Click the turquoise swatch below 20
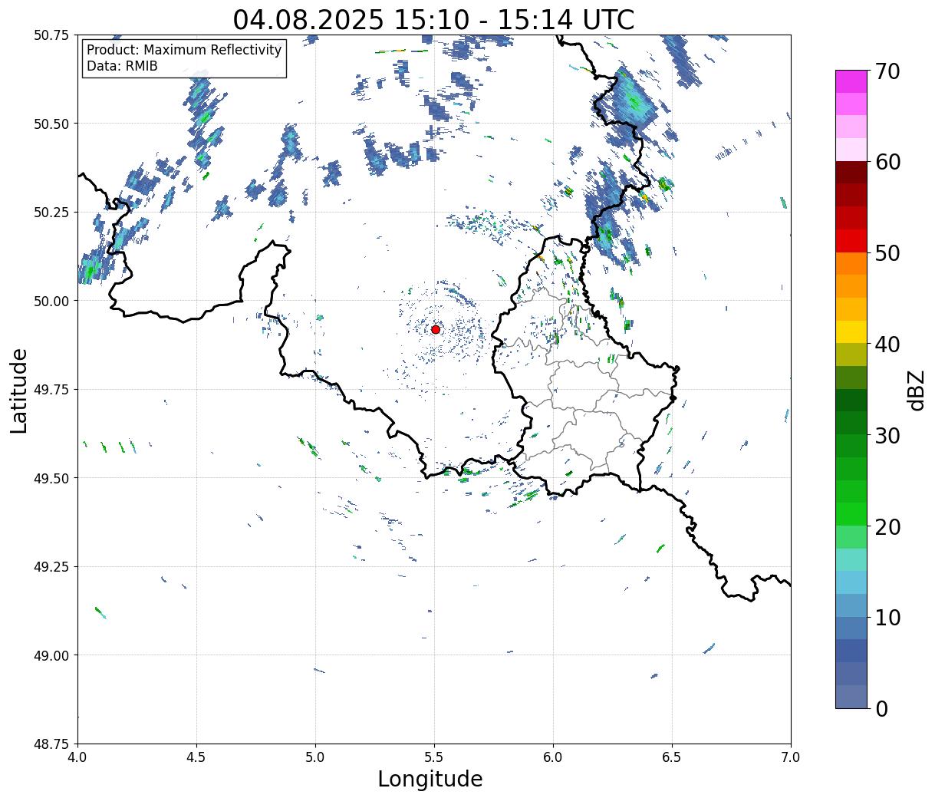Image resolution: width=935 pixels, height=798 pixels. (x=851, y=559)
